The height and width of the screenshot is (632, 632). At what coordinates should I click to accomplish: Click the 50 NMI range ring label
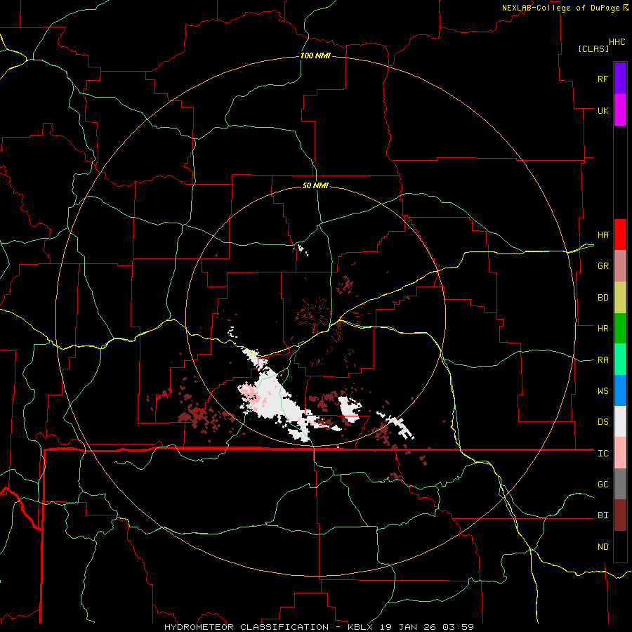coord(315,185)
